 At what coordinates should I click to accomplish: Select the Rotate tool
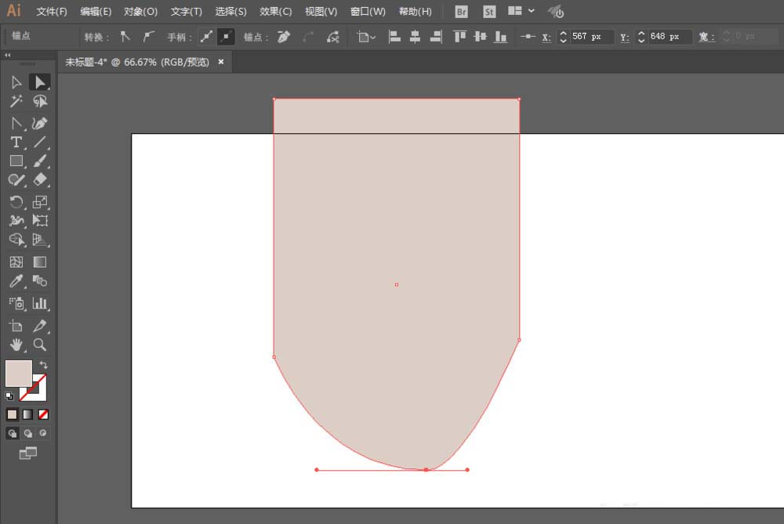(16, 202)
